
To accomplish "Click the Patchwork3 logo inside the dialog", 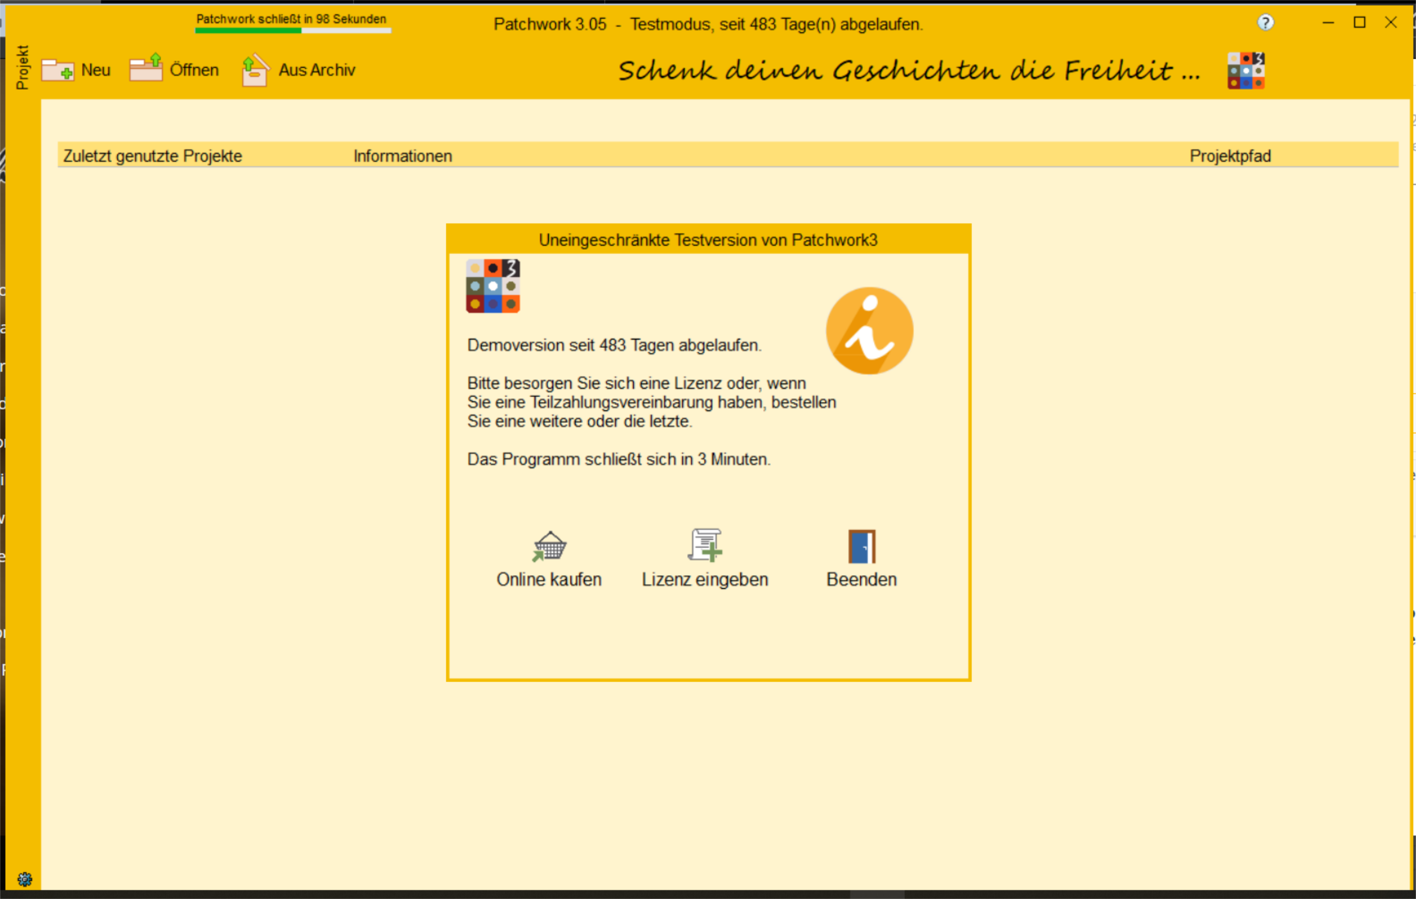I will click(x=493, y=286).
